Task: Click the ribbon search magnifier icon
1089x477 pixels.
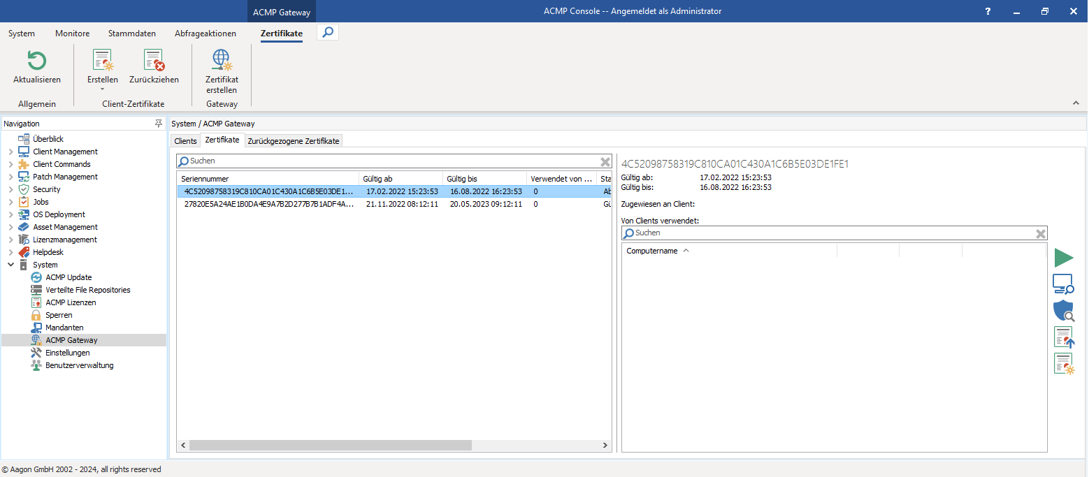Action: point(327,32)
